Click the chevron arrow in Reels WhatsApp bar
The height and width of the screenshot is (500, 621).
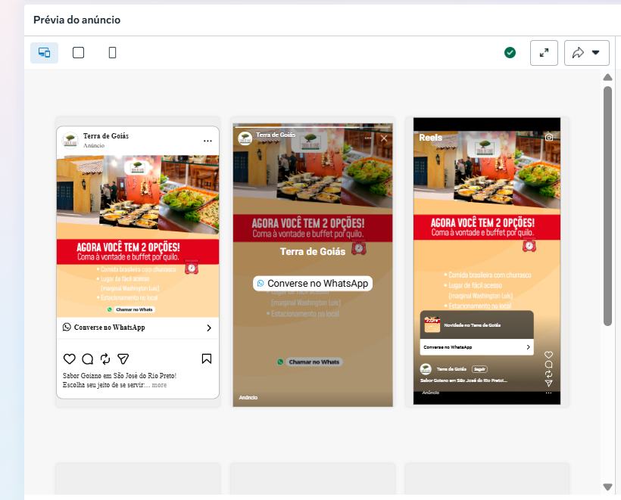[x=528, y=347]
